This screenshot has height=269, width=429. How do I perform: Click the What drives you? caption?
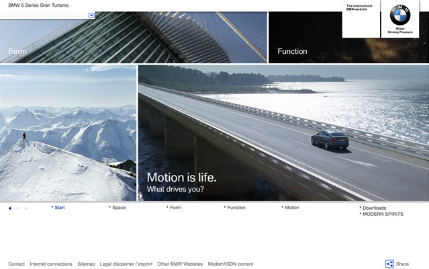(x=175, y=189)
